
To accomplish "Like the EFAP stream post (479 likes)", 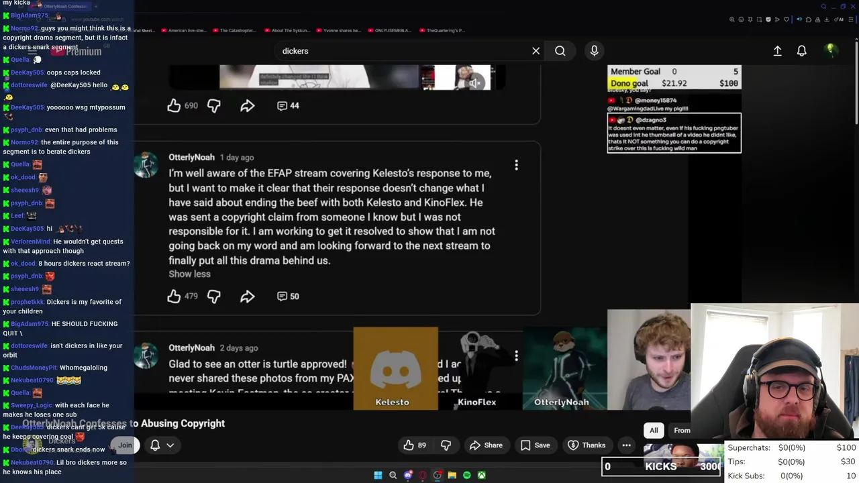I will (x=174, y=296).
